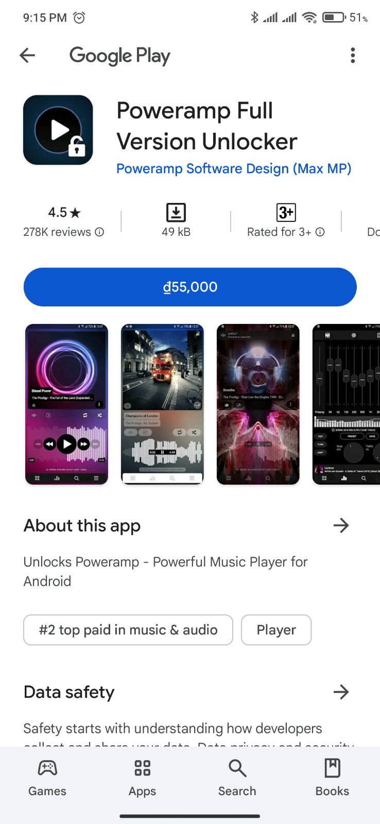
Task: View the red bus screenshot
Action: [162, 404]
